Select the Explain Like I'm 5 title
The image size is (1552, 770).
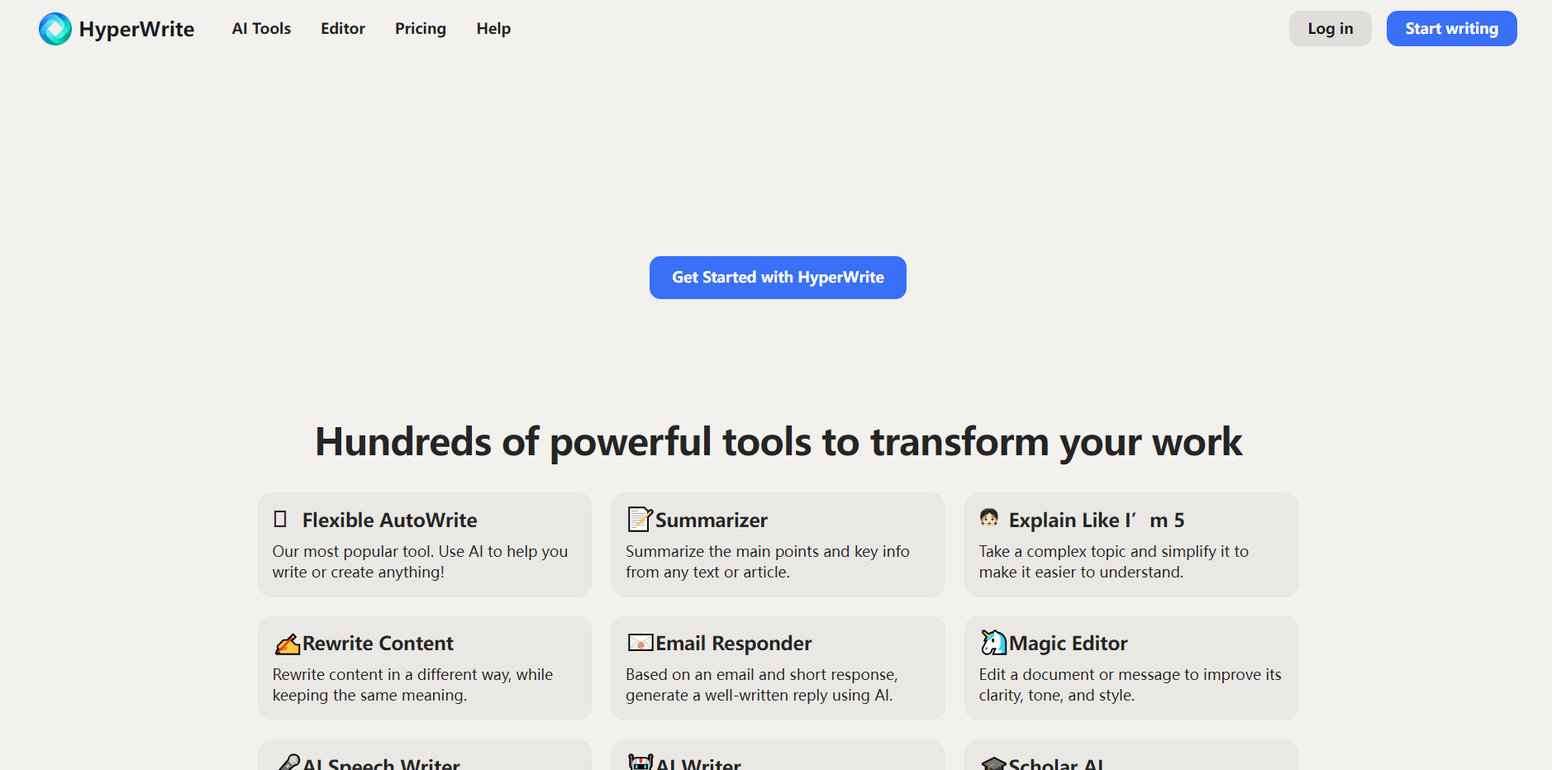coord(1097,520)
